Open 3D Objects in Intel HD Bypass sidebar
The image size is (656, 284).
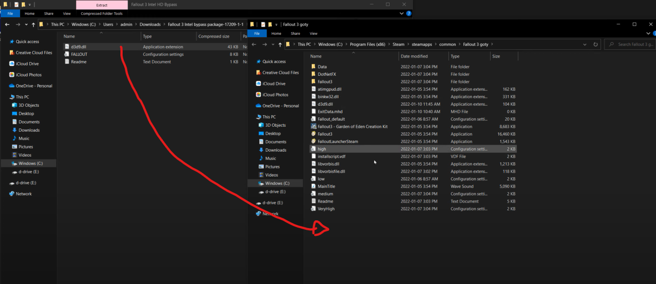pos(29,105)
